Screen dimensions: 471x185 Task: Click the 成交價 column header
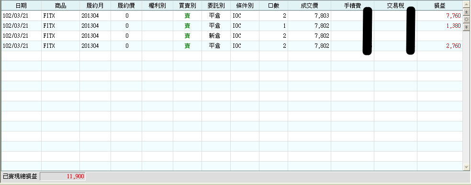click(x=309, y=6)
